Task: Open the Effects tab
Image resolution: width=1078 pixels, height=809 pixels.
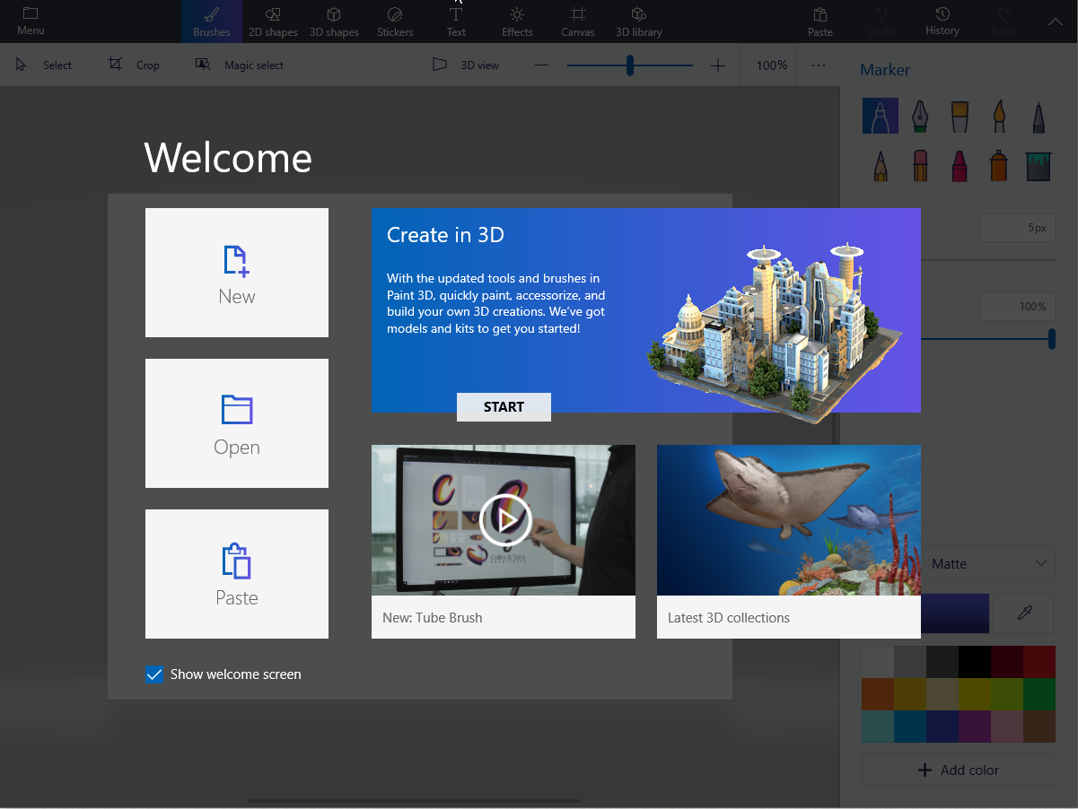Action: coord(517,22)
